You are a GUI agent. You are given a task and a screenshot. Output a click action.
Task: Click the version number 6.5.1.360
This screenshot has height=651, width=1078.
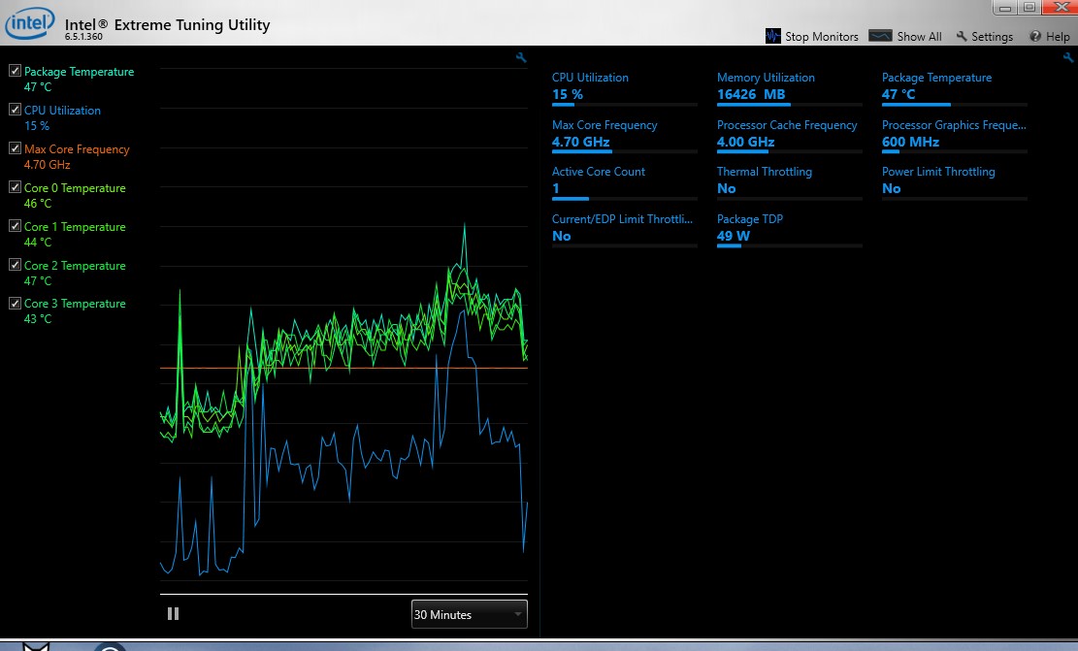83,37
